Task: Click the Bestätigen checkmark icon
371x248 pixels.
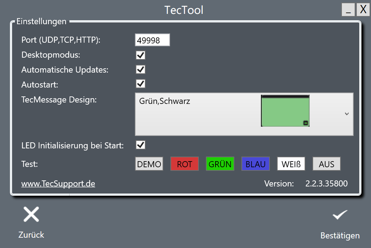Action: coord(340,215)
